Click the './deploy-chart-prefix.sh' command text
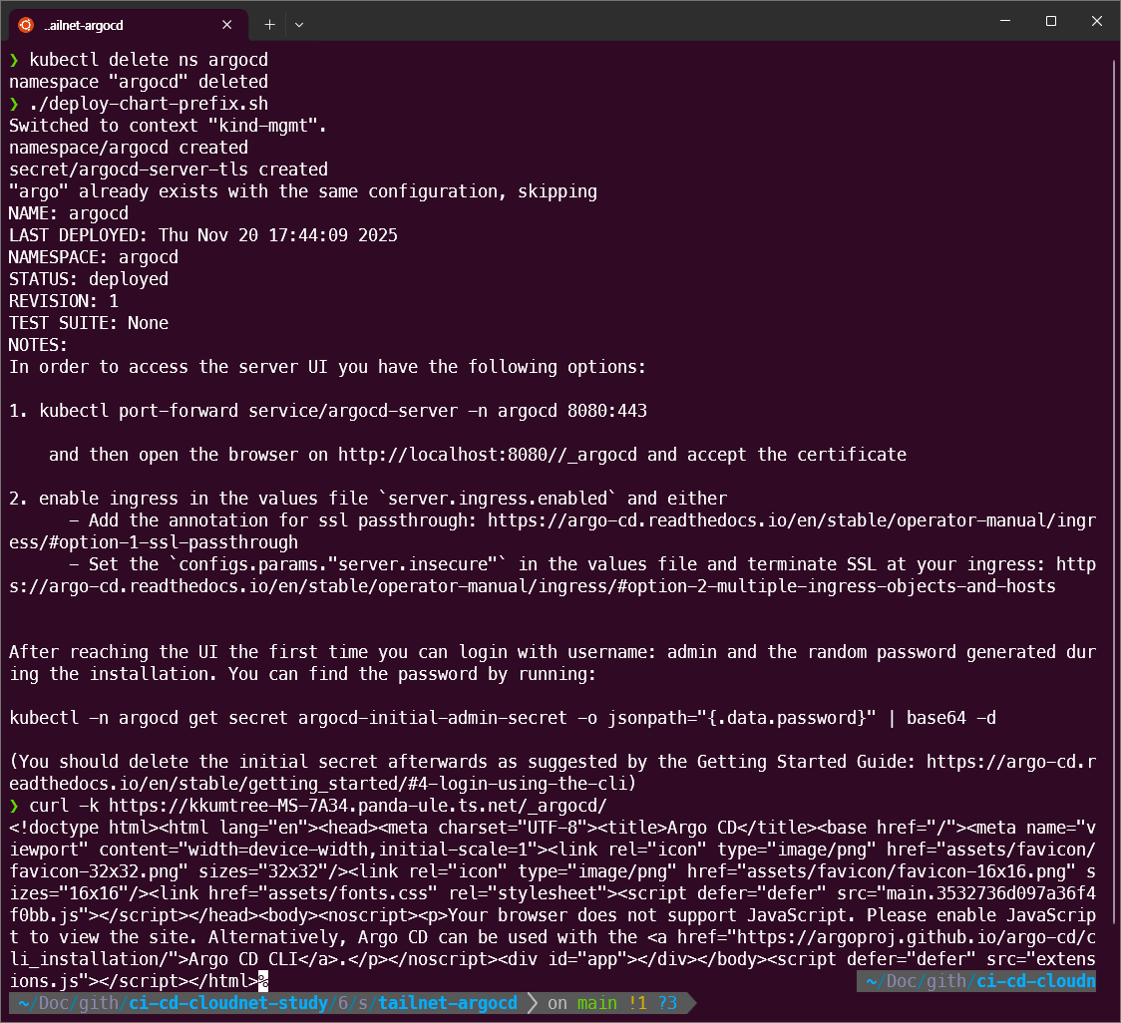The image size is (1121, 1023). (149, 104)
